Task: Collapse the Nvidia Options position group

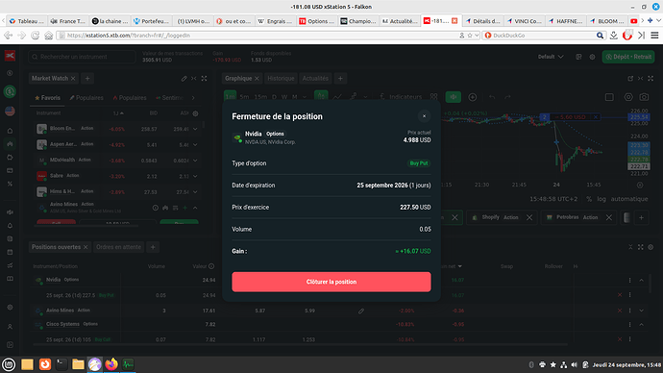Action: tap(642, 280)
